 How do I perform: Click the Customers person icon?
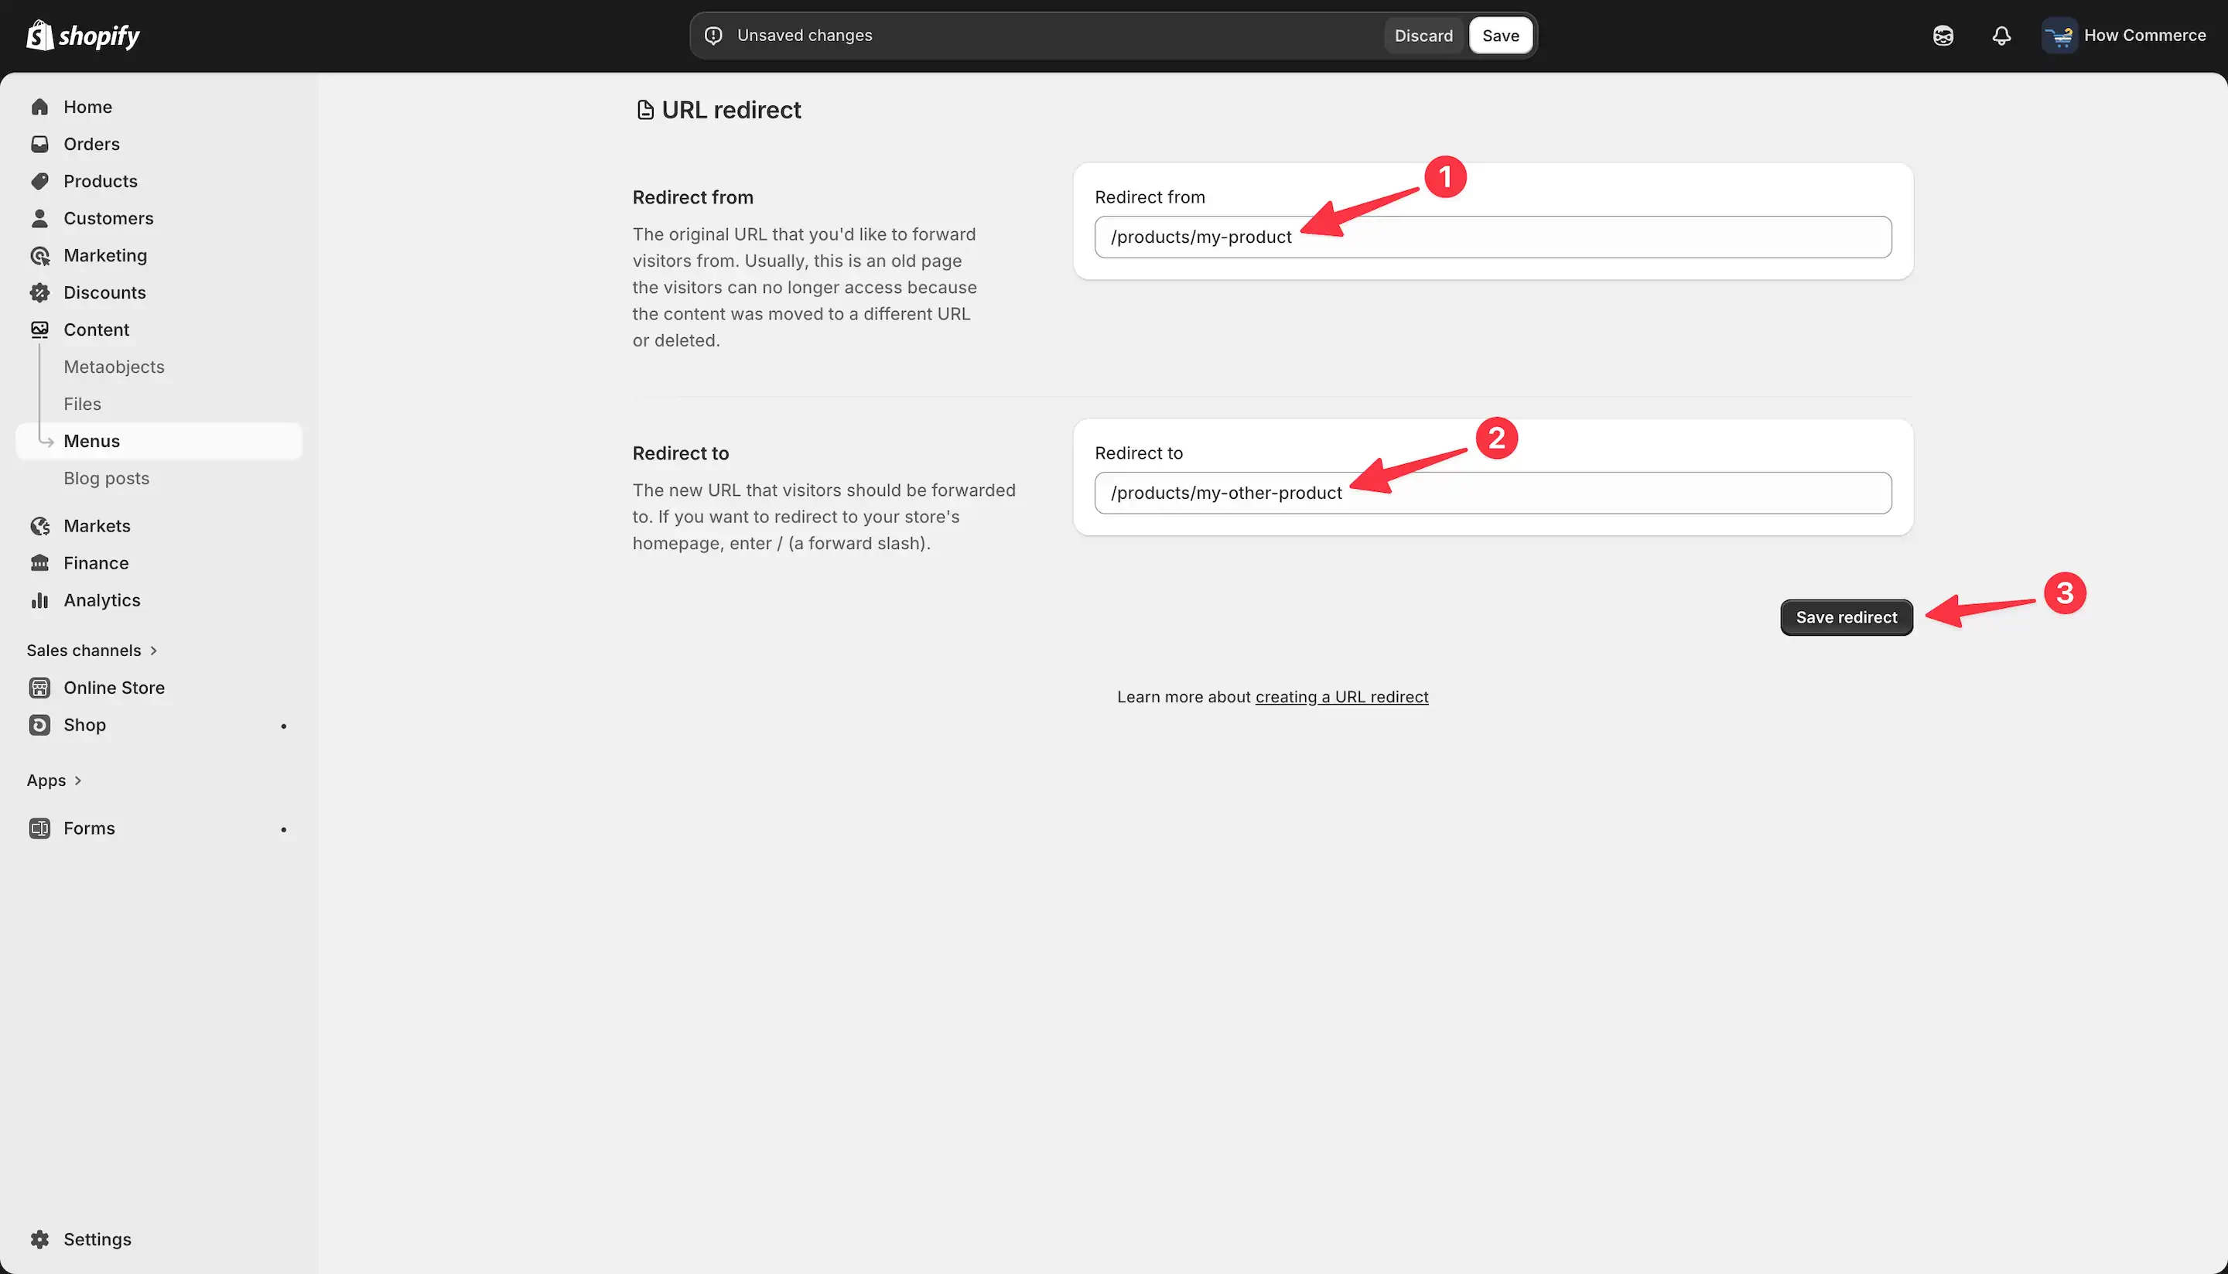39,219
